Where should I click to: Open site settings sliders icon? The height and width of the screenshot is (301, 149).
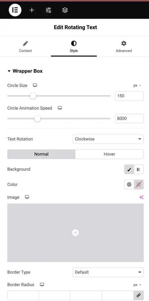(x=48, y=10)
